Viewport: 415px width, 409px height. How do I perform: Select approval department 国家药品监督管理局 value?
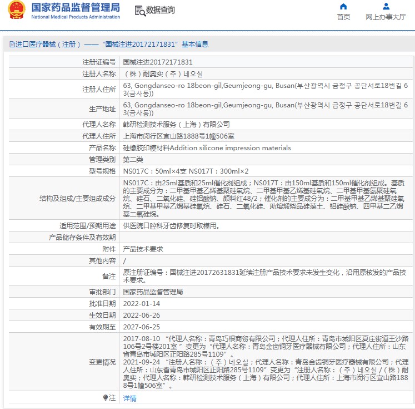coord(153,292)
